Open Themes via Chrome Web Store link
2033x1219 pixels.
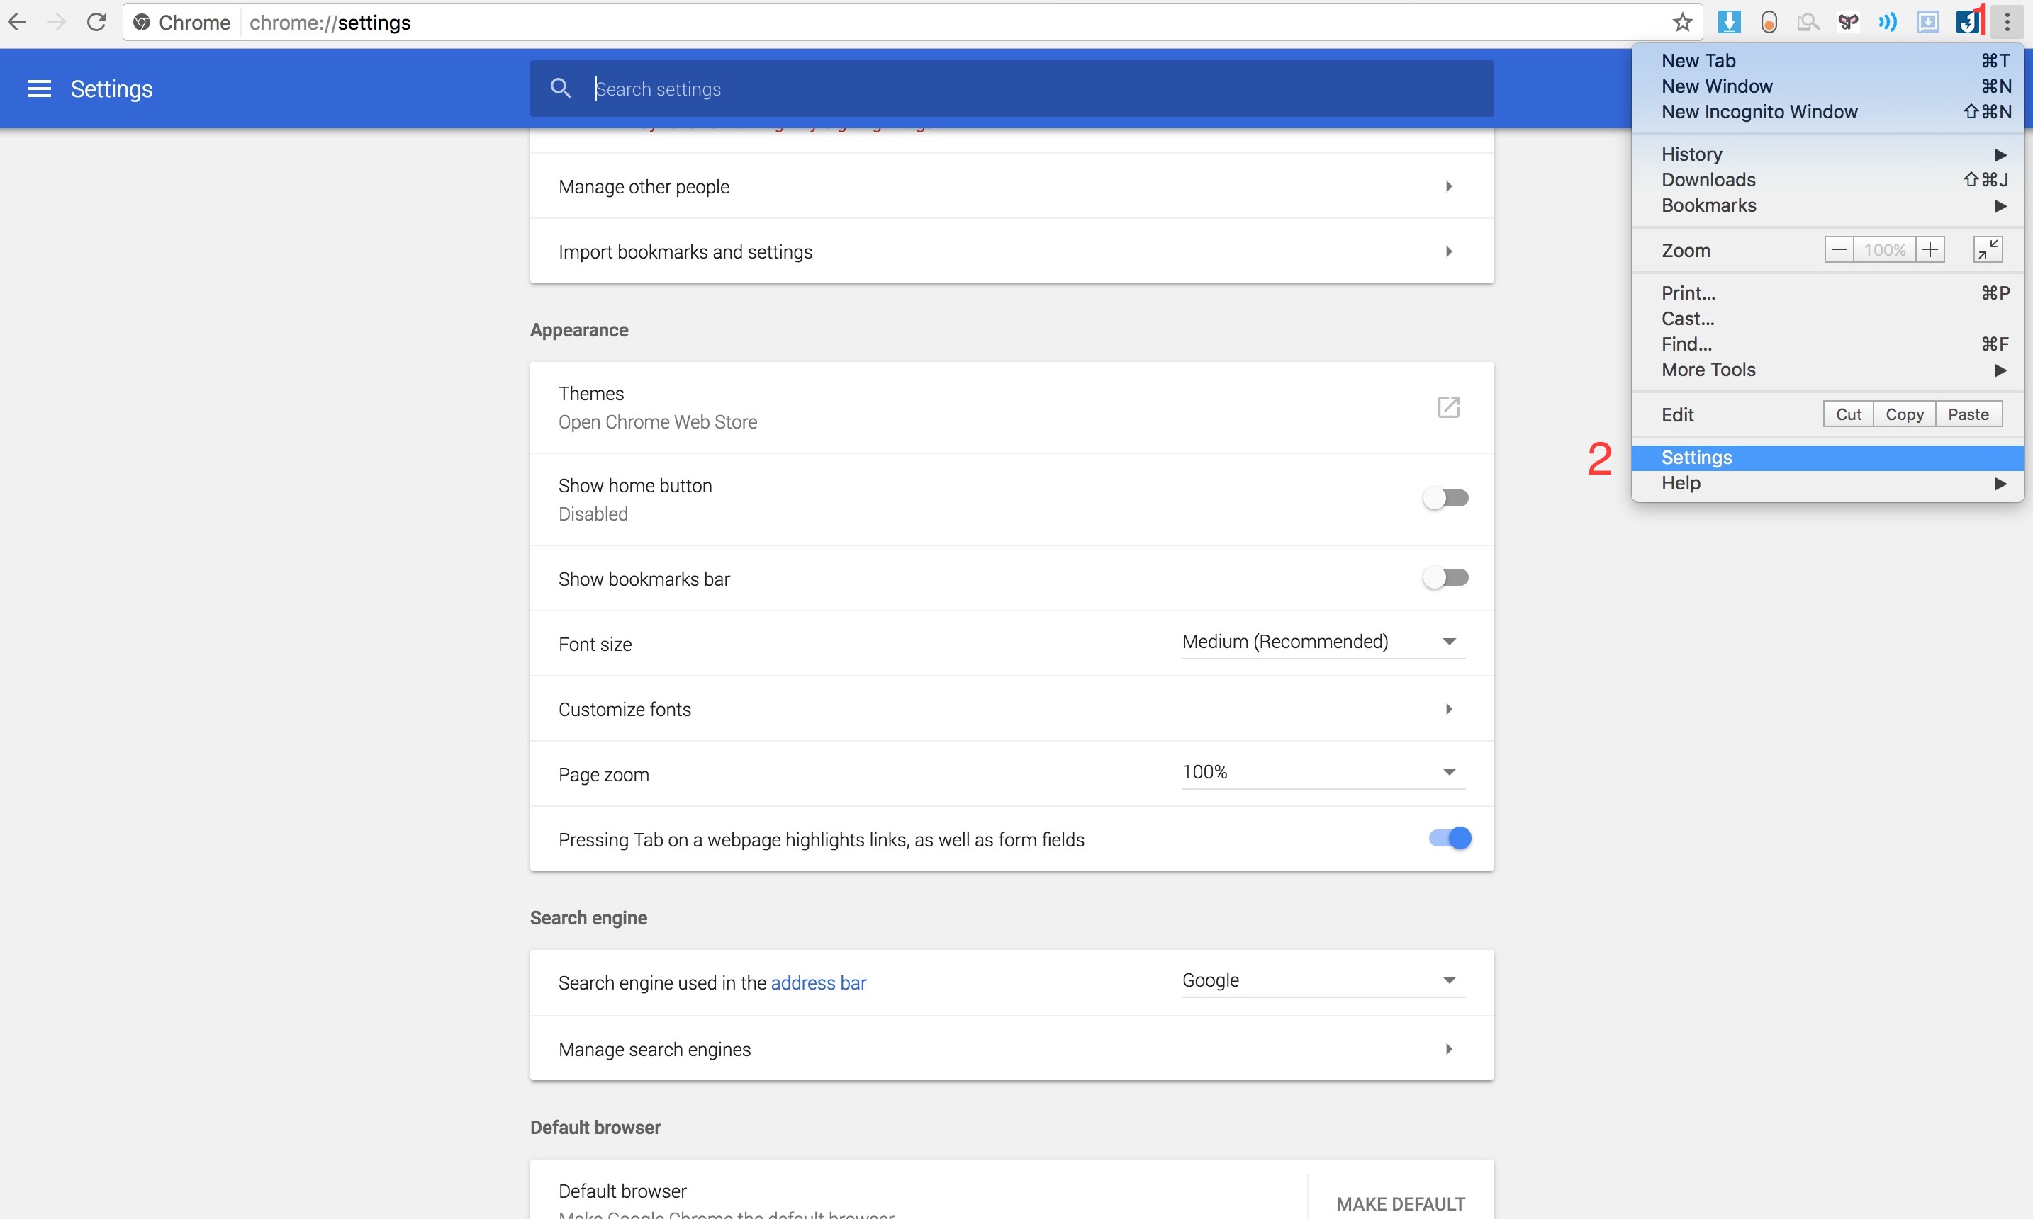(x=1448, y=407)
